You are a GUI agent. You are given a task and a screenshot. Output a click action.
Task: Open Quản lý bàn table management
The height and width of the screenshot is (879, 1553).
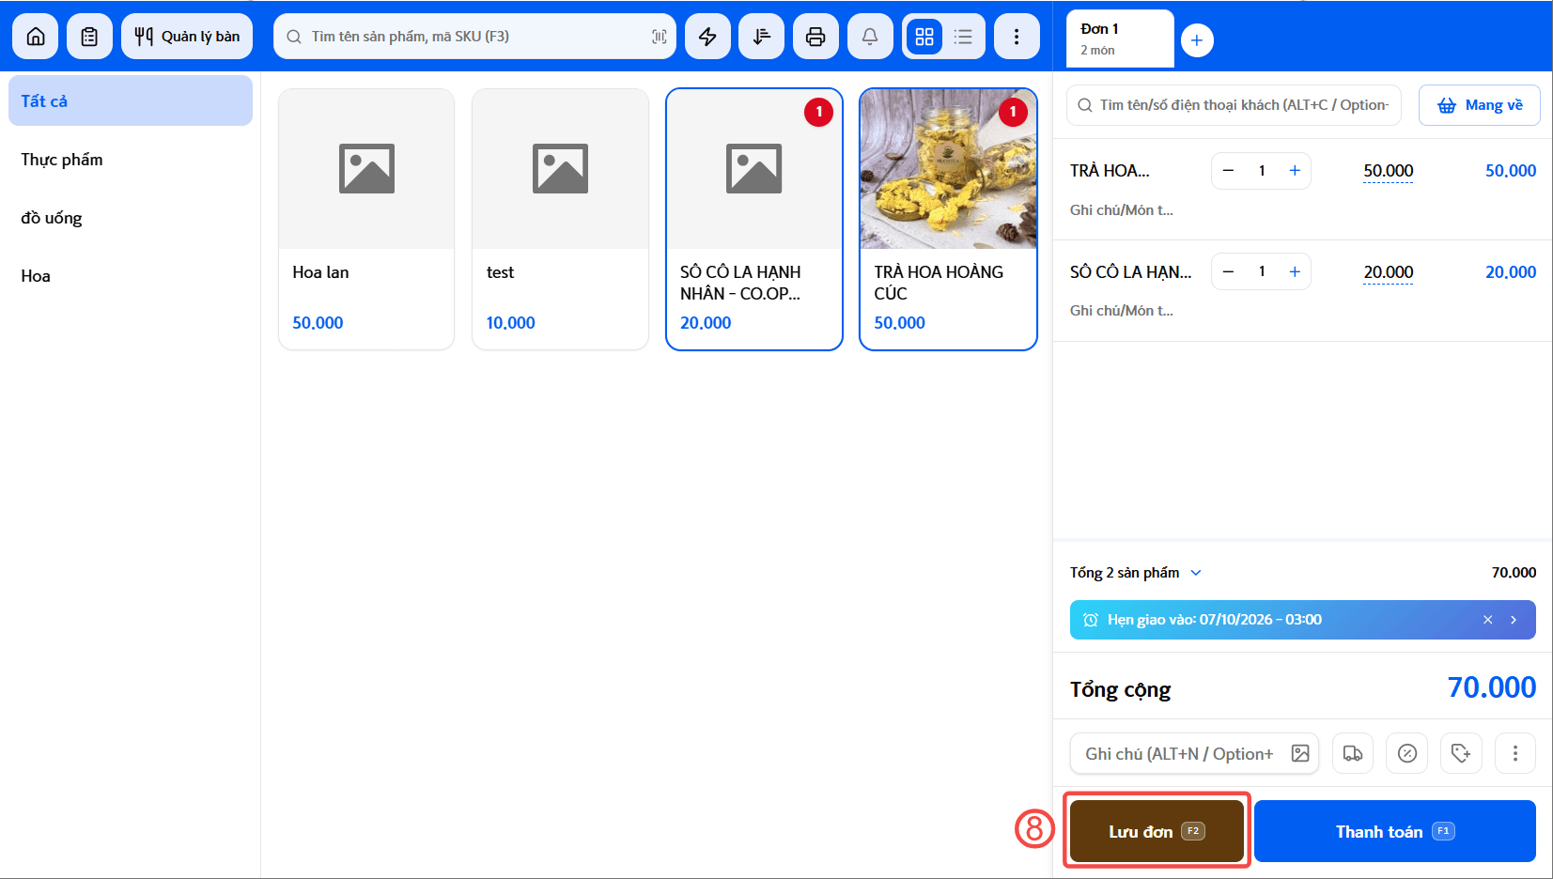pos(187,37)
